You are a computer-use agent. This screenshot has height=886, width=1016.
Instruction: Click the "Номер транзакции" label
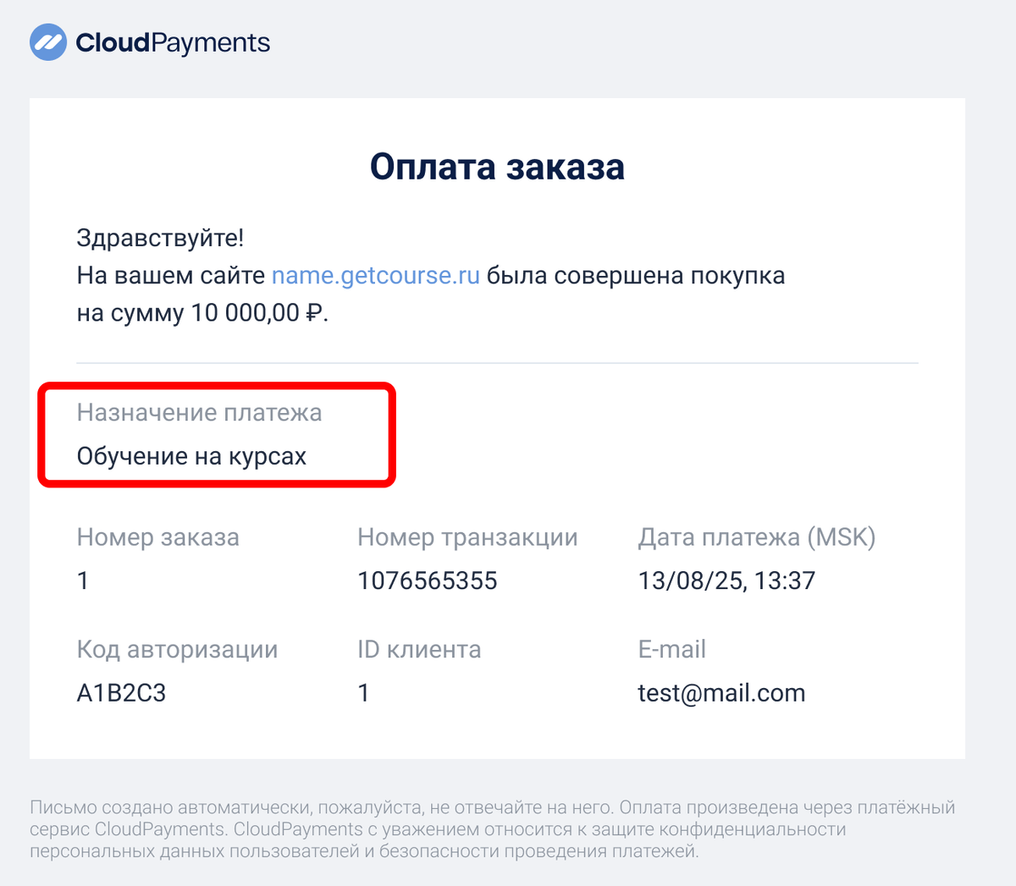tap(467, 537)
